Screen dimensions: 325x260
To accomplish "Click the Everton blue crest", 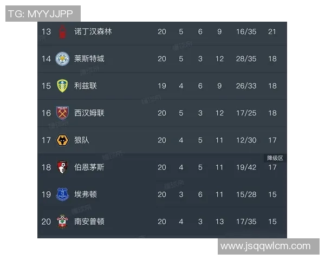I will click(63, 194).
